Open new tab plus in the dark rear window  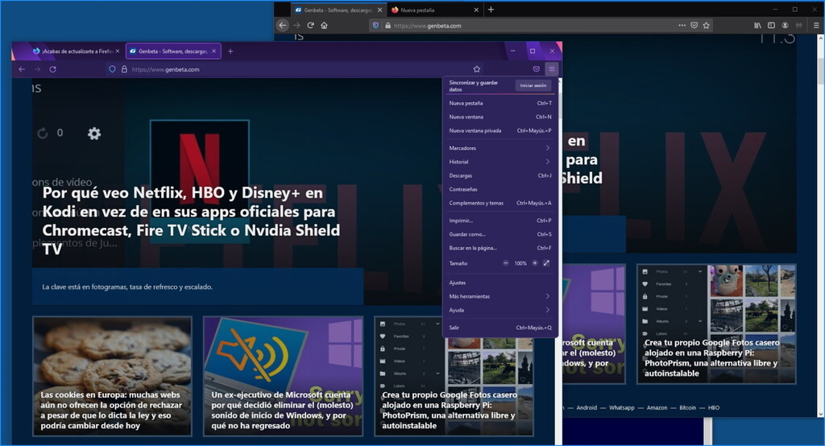tap(491, 10)
